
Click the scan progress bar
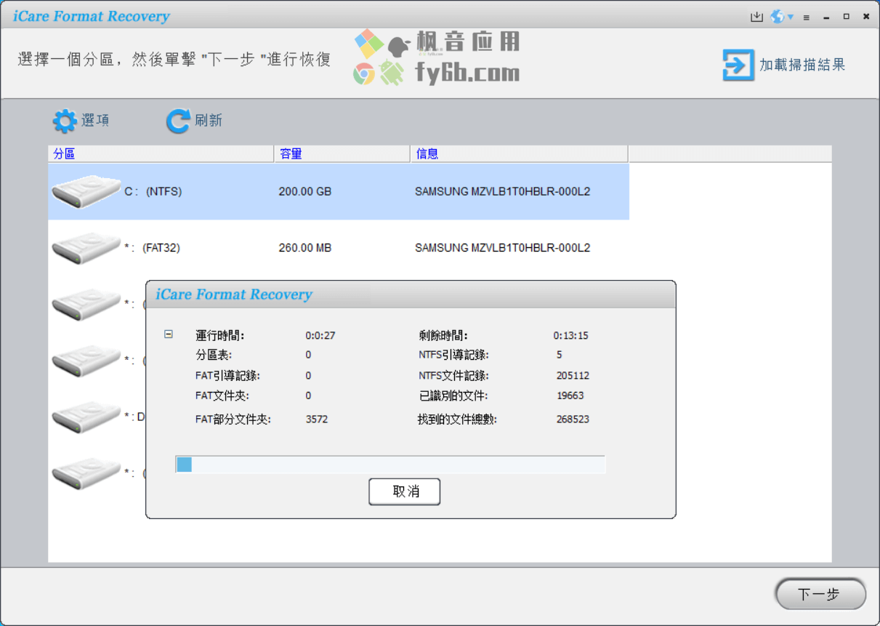point(390,464)
